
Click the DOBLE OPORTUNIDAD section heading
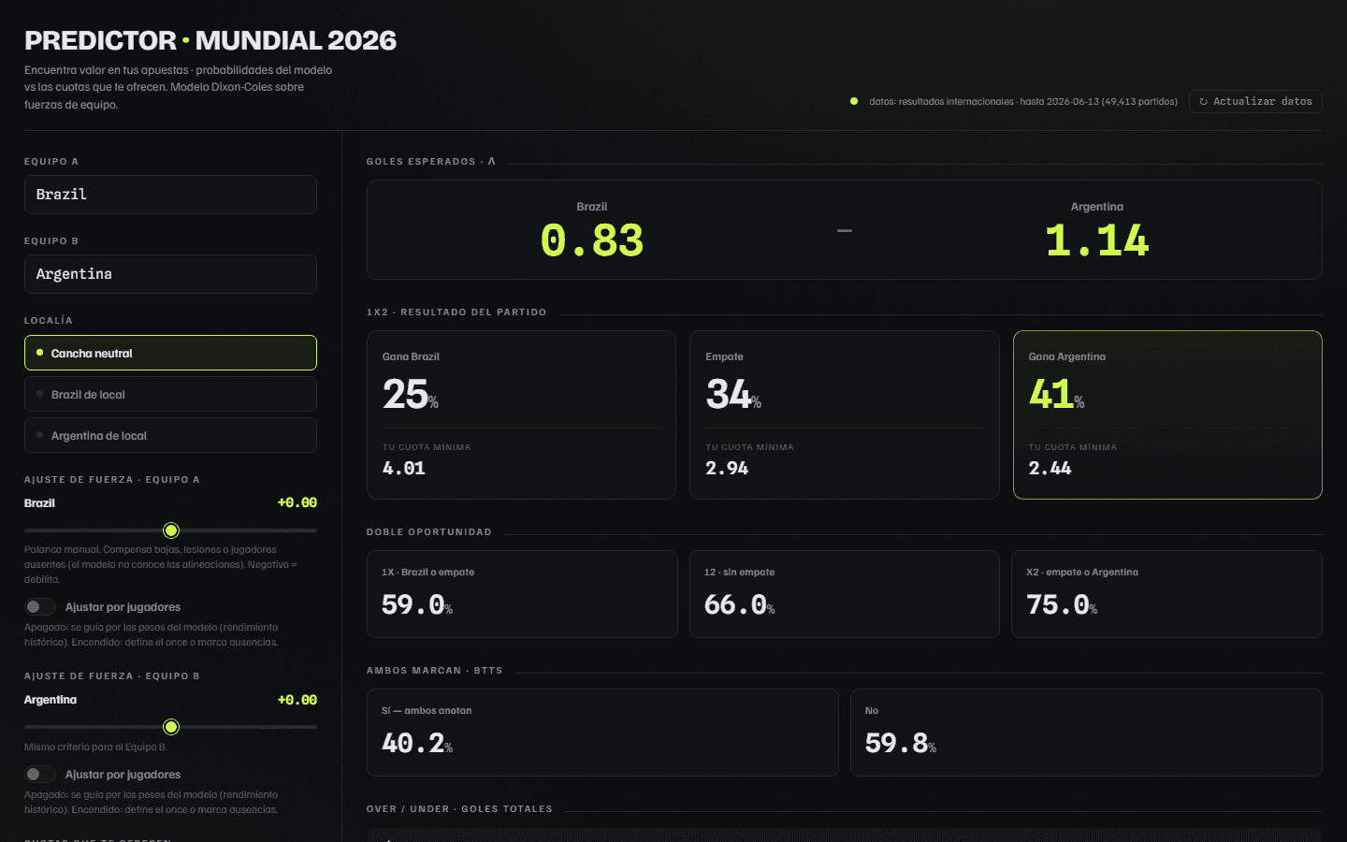point(429,532)
